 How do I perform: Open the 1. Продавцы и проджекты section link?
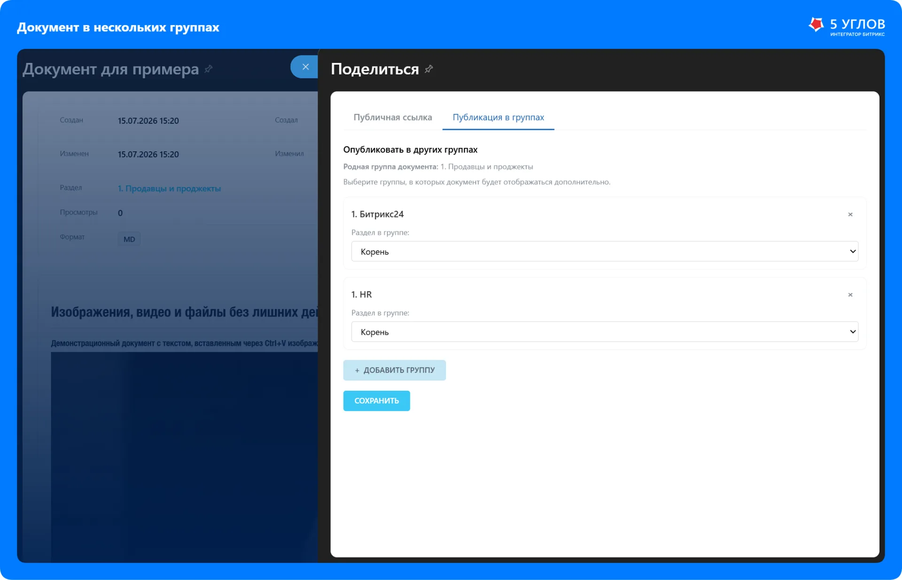(169, 188)
